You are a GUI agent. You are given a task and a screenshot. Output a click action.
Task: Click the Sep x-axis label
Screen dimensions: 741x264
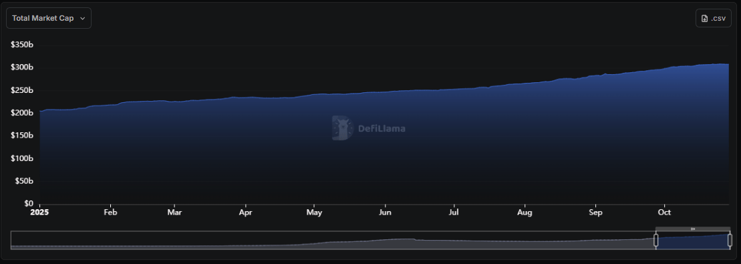point(595,213)
